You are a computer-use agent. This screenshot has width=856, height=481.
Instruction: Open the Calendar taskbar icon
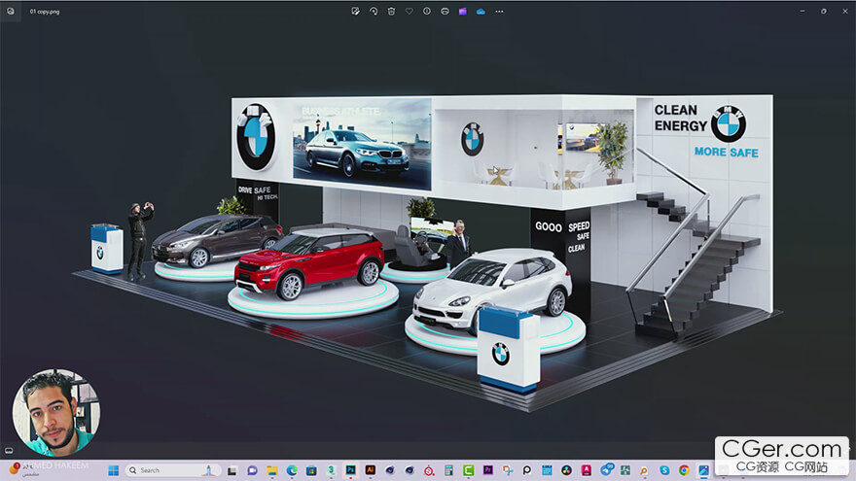[x=547, y=470]
